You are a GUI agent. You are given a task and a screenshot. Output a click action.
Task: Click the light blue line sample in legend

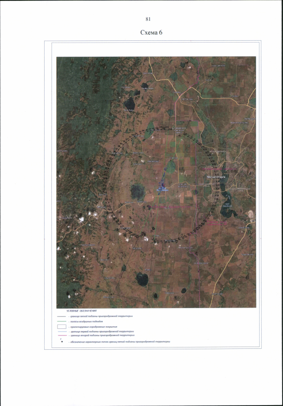(x=61, y=332)
